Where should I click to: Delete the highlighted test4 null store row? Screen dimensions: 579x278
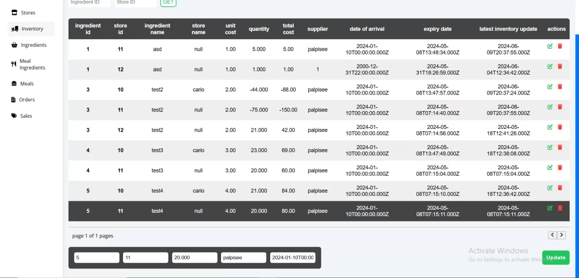(560, 208)
